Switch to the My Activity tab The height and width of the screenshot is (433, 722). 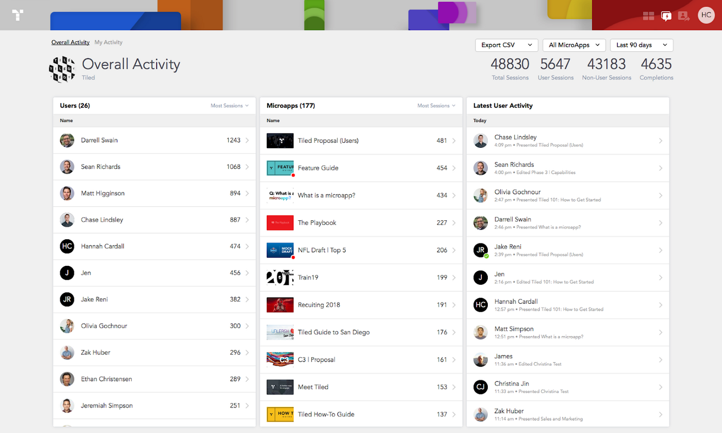[108, 42]
